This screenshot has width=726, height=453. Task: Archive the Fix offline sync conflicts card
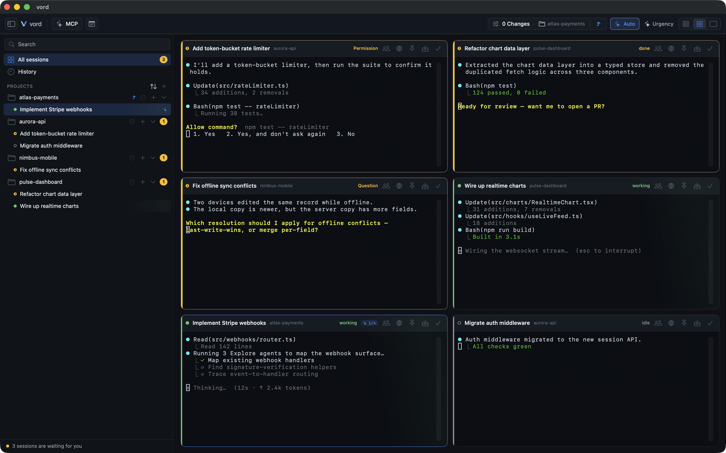425,186
